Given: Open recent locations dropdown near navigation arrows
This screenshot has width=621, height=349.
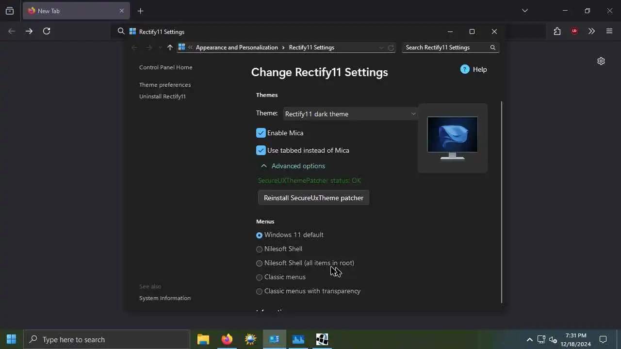Looking at the screenshot, I should pyautogui.click(x=160, y=48).
